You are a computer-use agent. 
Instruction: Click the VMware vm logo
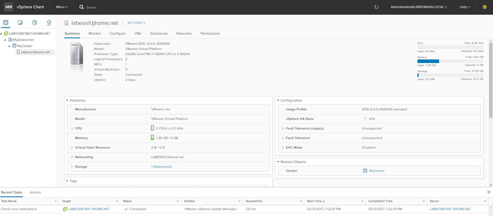[x=9, y=7]
